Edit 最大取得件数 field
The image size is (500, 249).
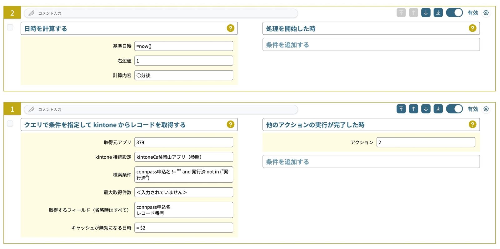tap(184, 192)
